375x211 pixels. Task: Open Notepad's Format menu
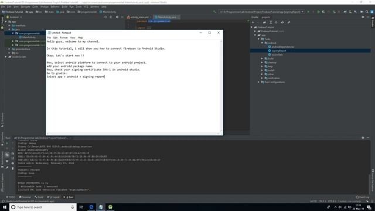(64, 38)
